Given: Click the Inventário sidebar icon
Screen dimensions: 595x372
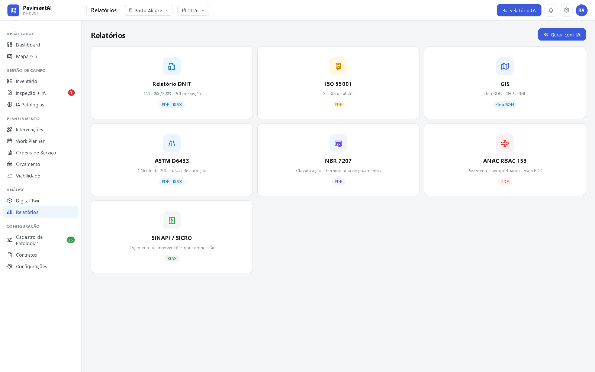Looking at the screenshot, I should point(10,81).
